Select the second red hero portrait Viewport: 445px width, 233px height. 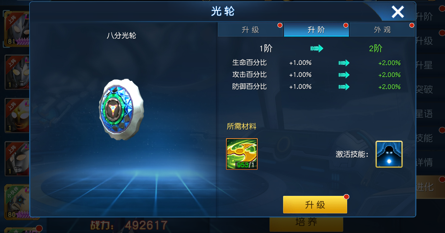coord(17,72)
